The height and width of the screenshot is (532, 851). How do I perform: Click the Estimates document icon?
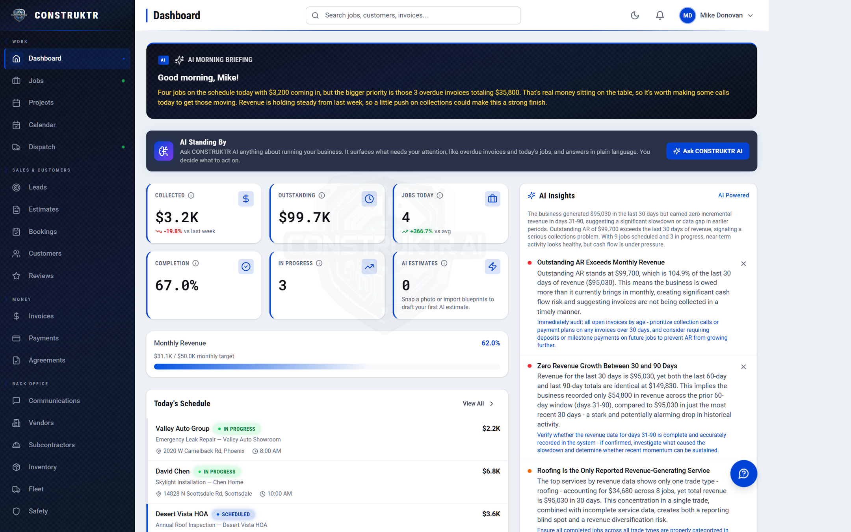pos(16,209)
